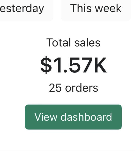Click the word "This" in the period tab
This screenshot has height=151, width=135.
click(81, 8)
